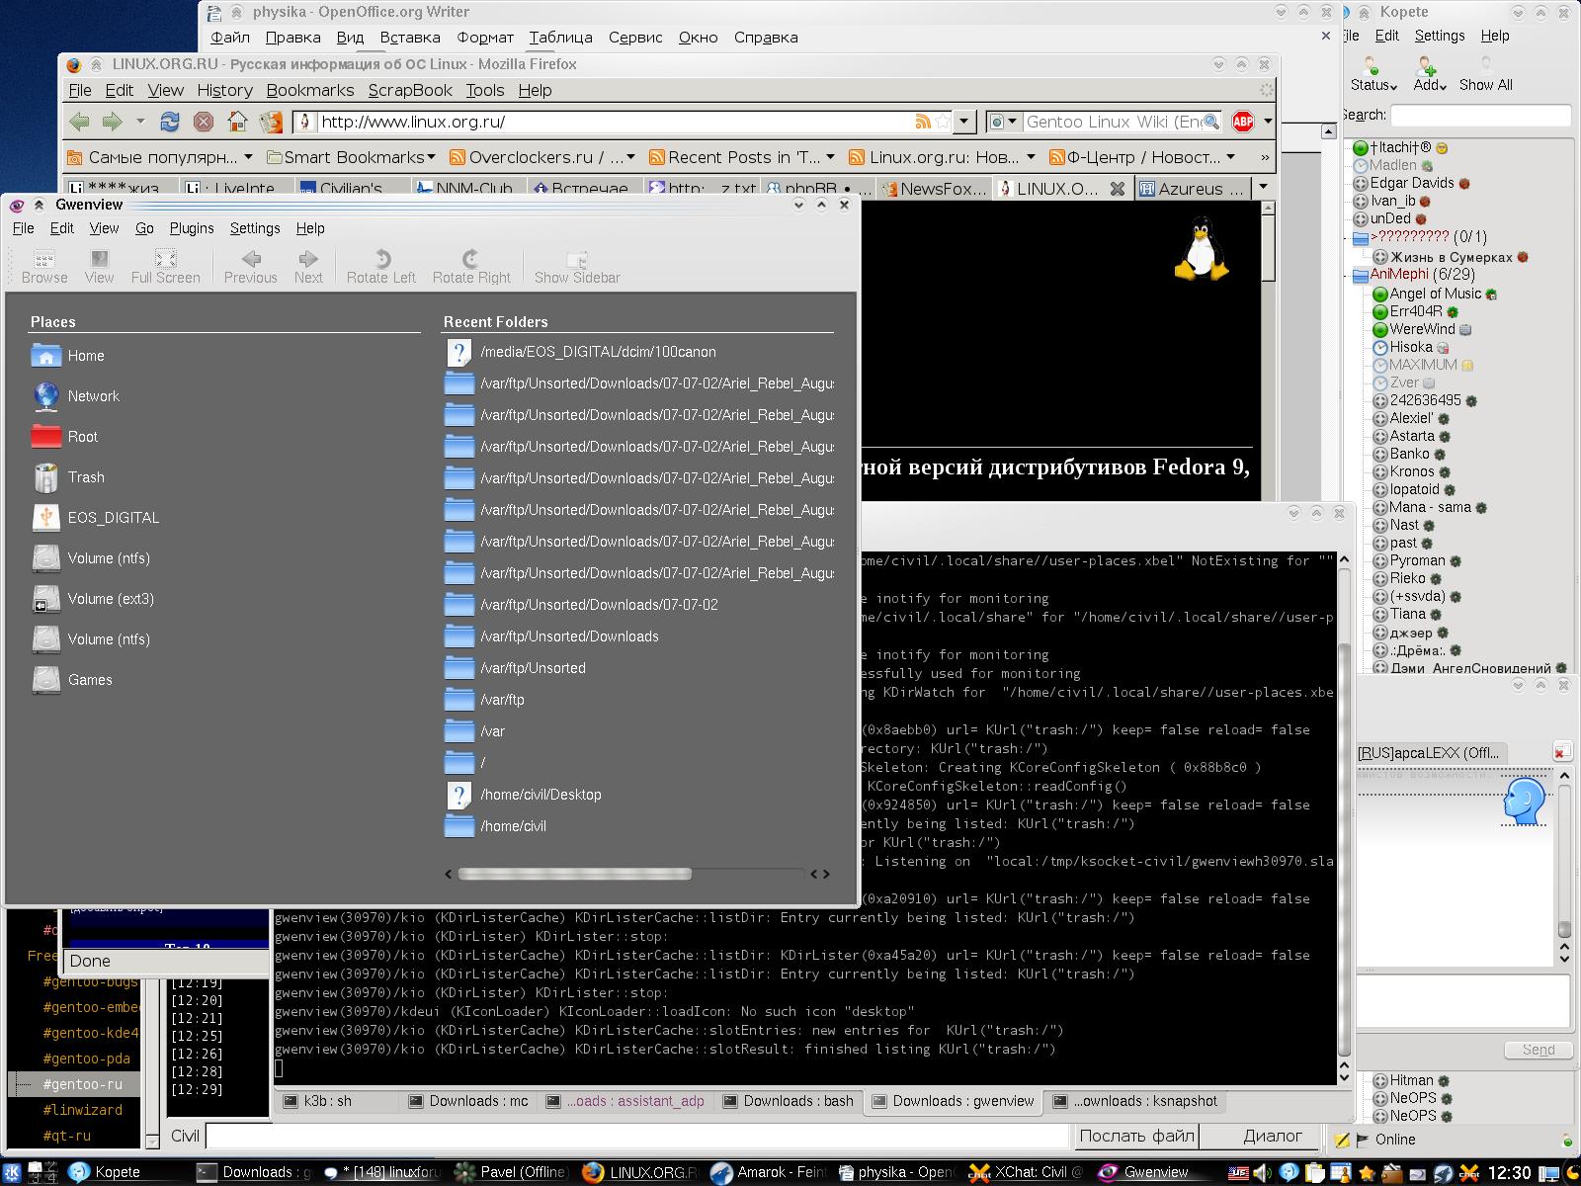The width and height of the screenshot is (1581, 1186).
Task: Click Show All in Kopete toolbar
Action: point(1485,74)
